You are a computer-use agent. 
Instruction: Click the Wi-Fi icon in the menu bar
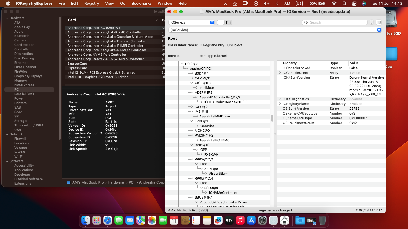point(334,4)
